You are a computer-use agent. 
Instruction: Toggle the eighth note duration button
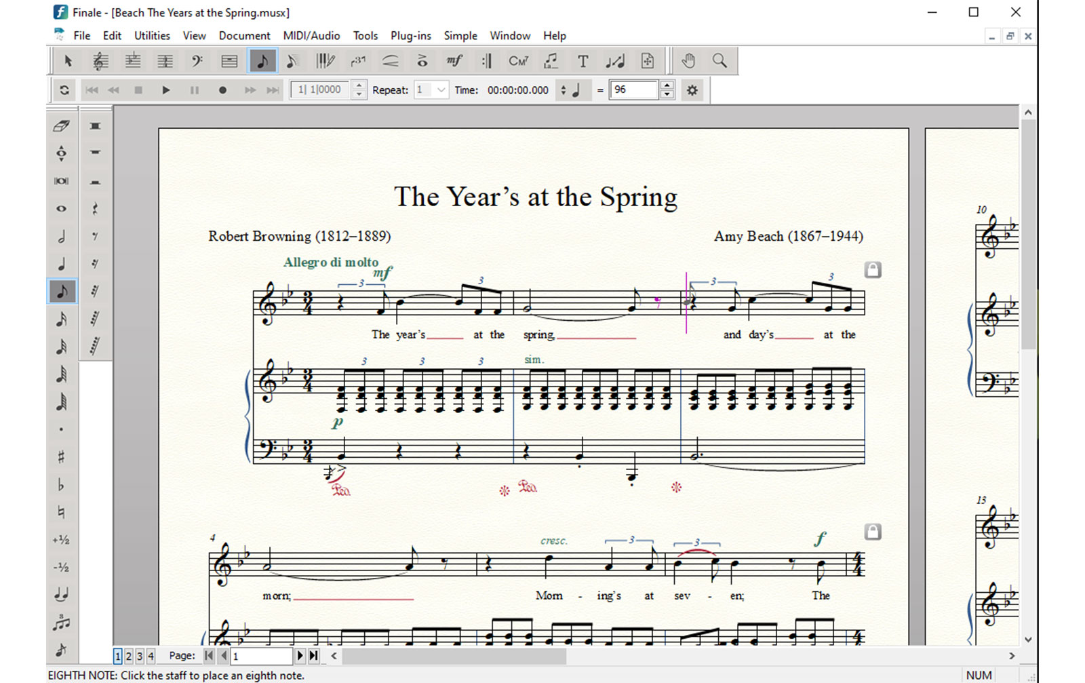click(x=61, y=292)
